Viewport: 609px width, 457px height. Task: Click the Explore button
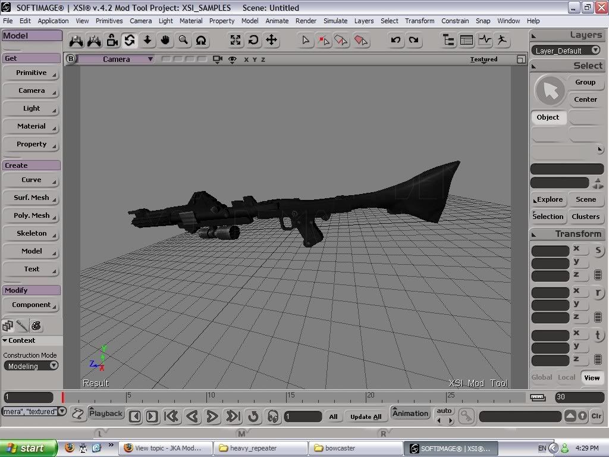(x=549, y=199)
